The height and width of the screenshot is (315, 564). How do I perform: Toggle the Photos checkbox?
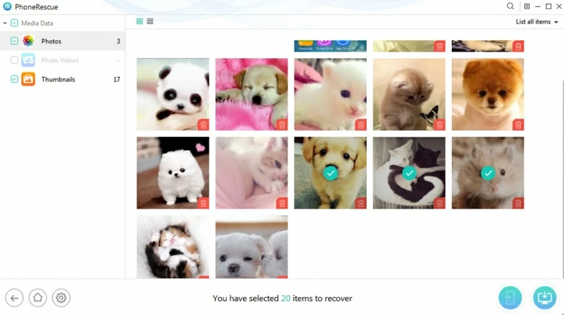[x=14, y=41]
